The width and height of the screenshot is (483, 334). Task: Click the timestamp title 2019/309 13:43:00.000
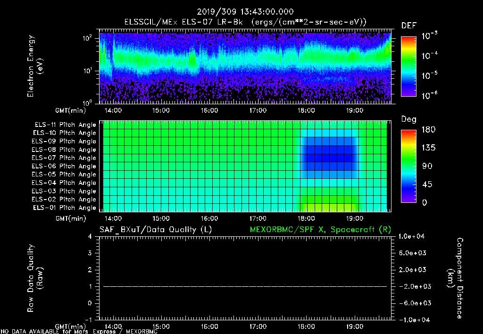(245, 12)
